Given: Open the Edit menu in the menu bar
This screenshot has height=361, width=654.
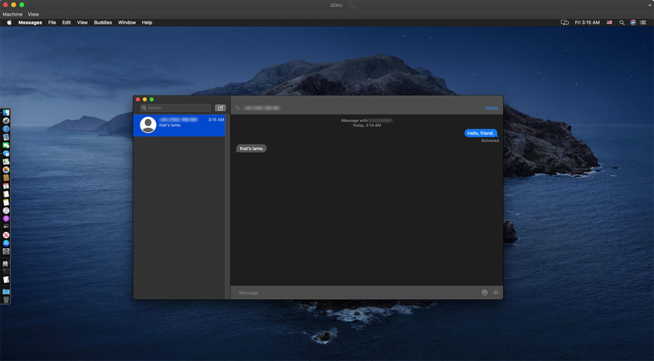Looking at the screenshot, I should [x=66, y=23].
